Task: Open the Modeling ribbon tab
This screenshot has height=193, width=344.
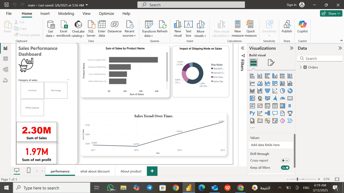Action: [x=66, y=13]
